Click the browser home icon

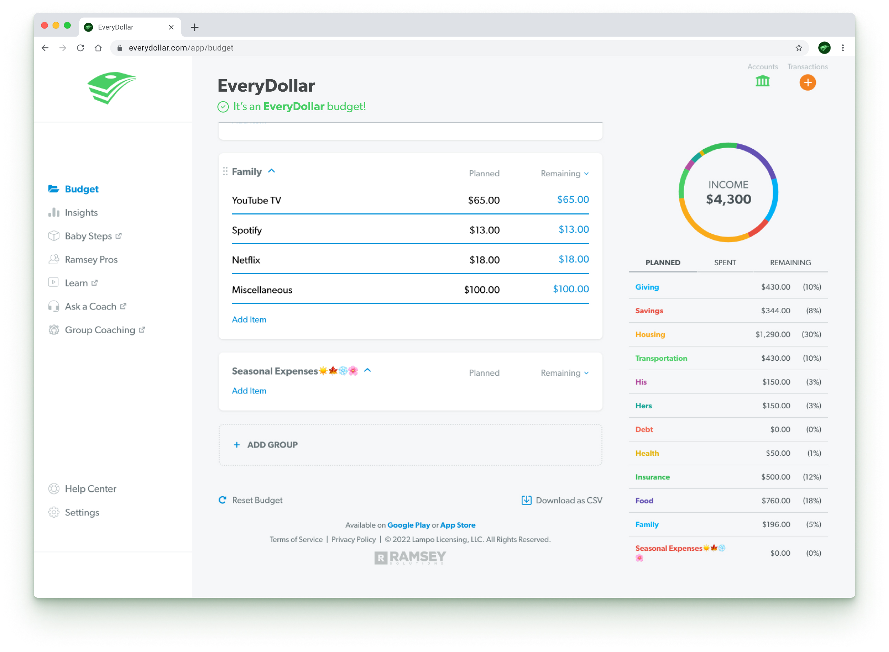(98, 48)
